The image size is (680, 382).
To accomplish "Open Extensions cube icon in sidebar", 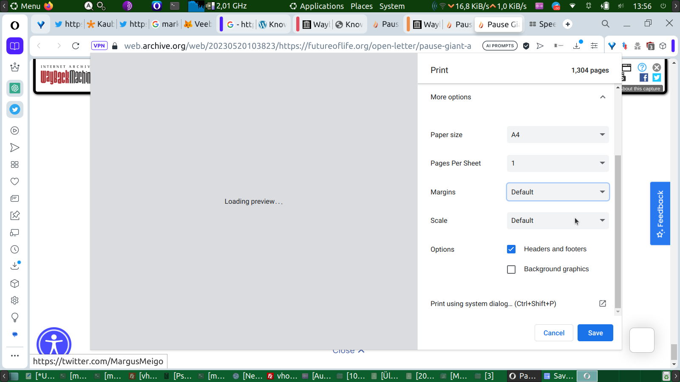I will click(15, 284).
